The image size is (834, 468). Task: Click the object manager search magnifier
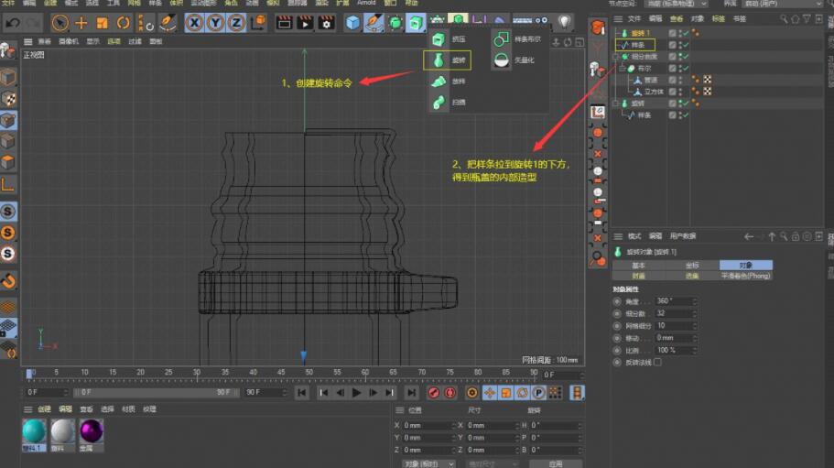pos(784,18)
